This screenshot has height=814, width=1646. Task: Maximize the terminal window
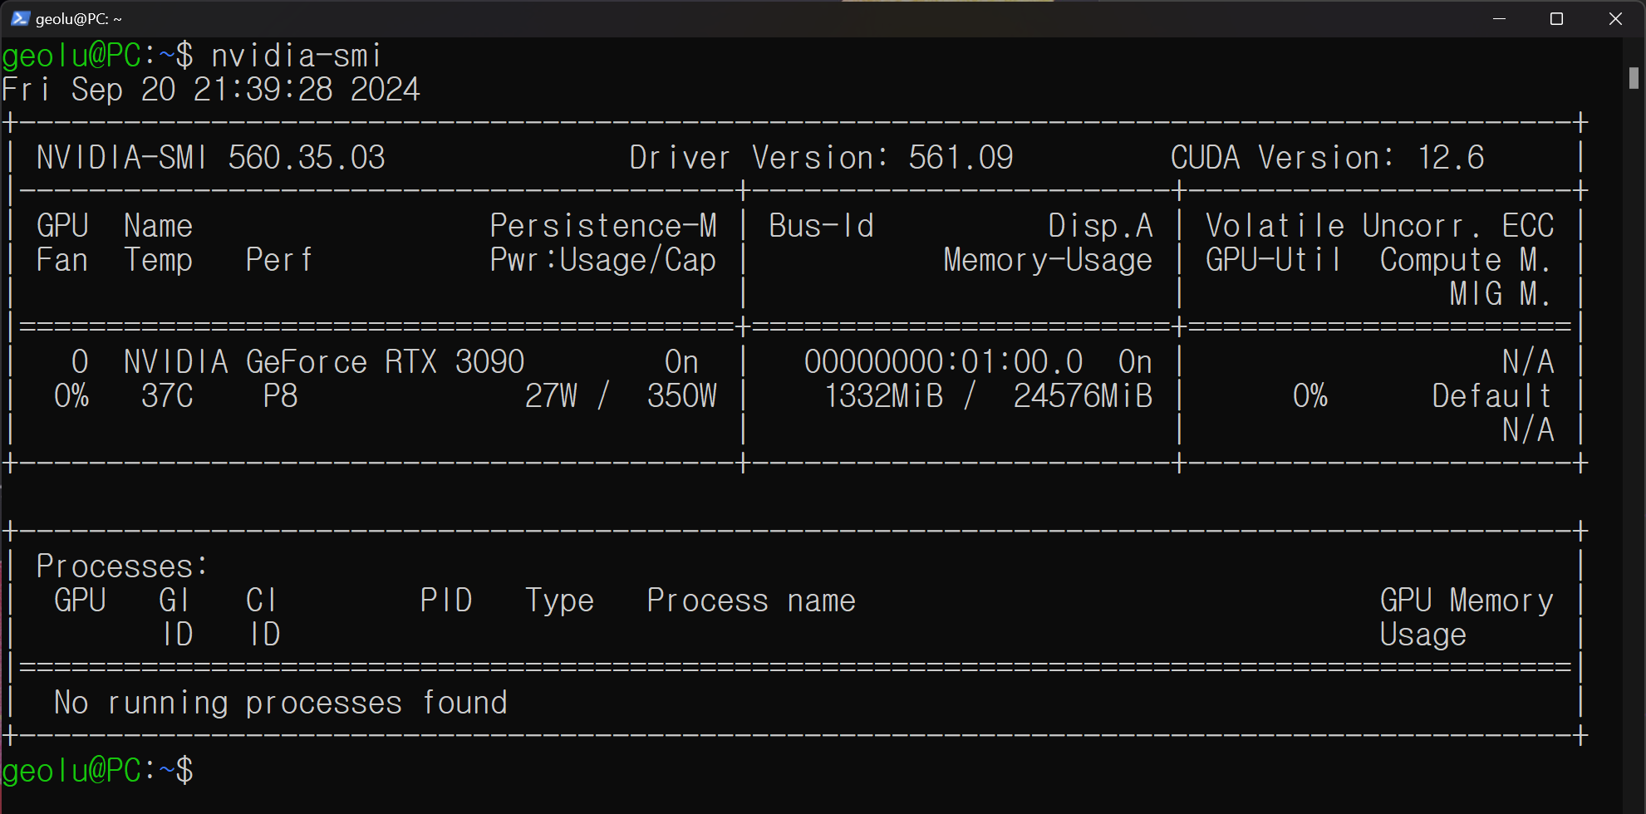[1557, 18]
